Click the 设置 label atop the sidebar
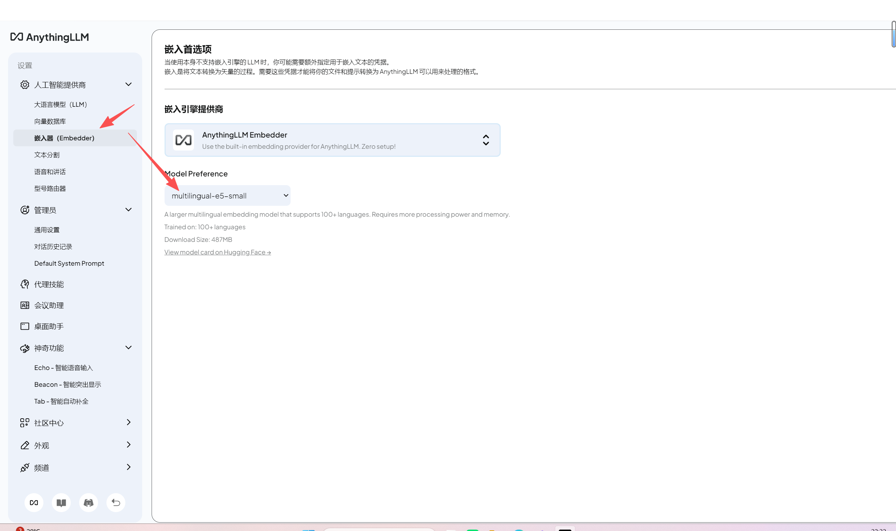 pyautogui.click(x=25, y=65)
